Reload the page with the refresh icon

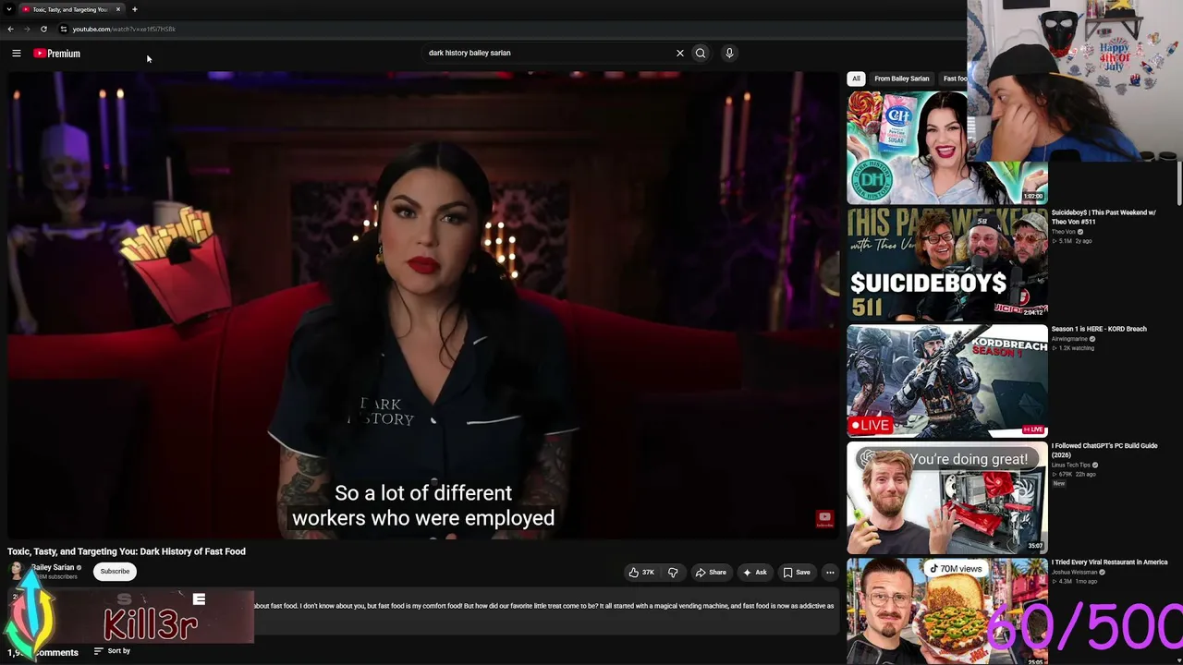(43, 29)
